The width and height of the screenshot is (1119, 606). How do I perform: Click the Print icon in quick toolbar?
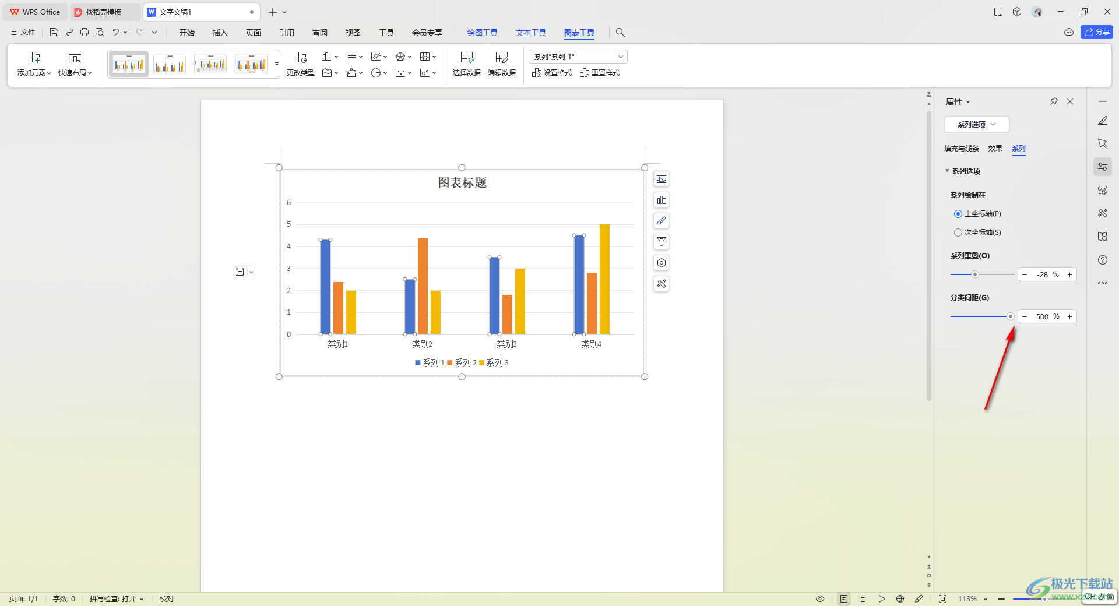pos(85,33)
